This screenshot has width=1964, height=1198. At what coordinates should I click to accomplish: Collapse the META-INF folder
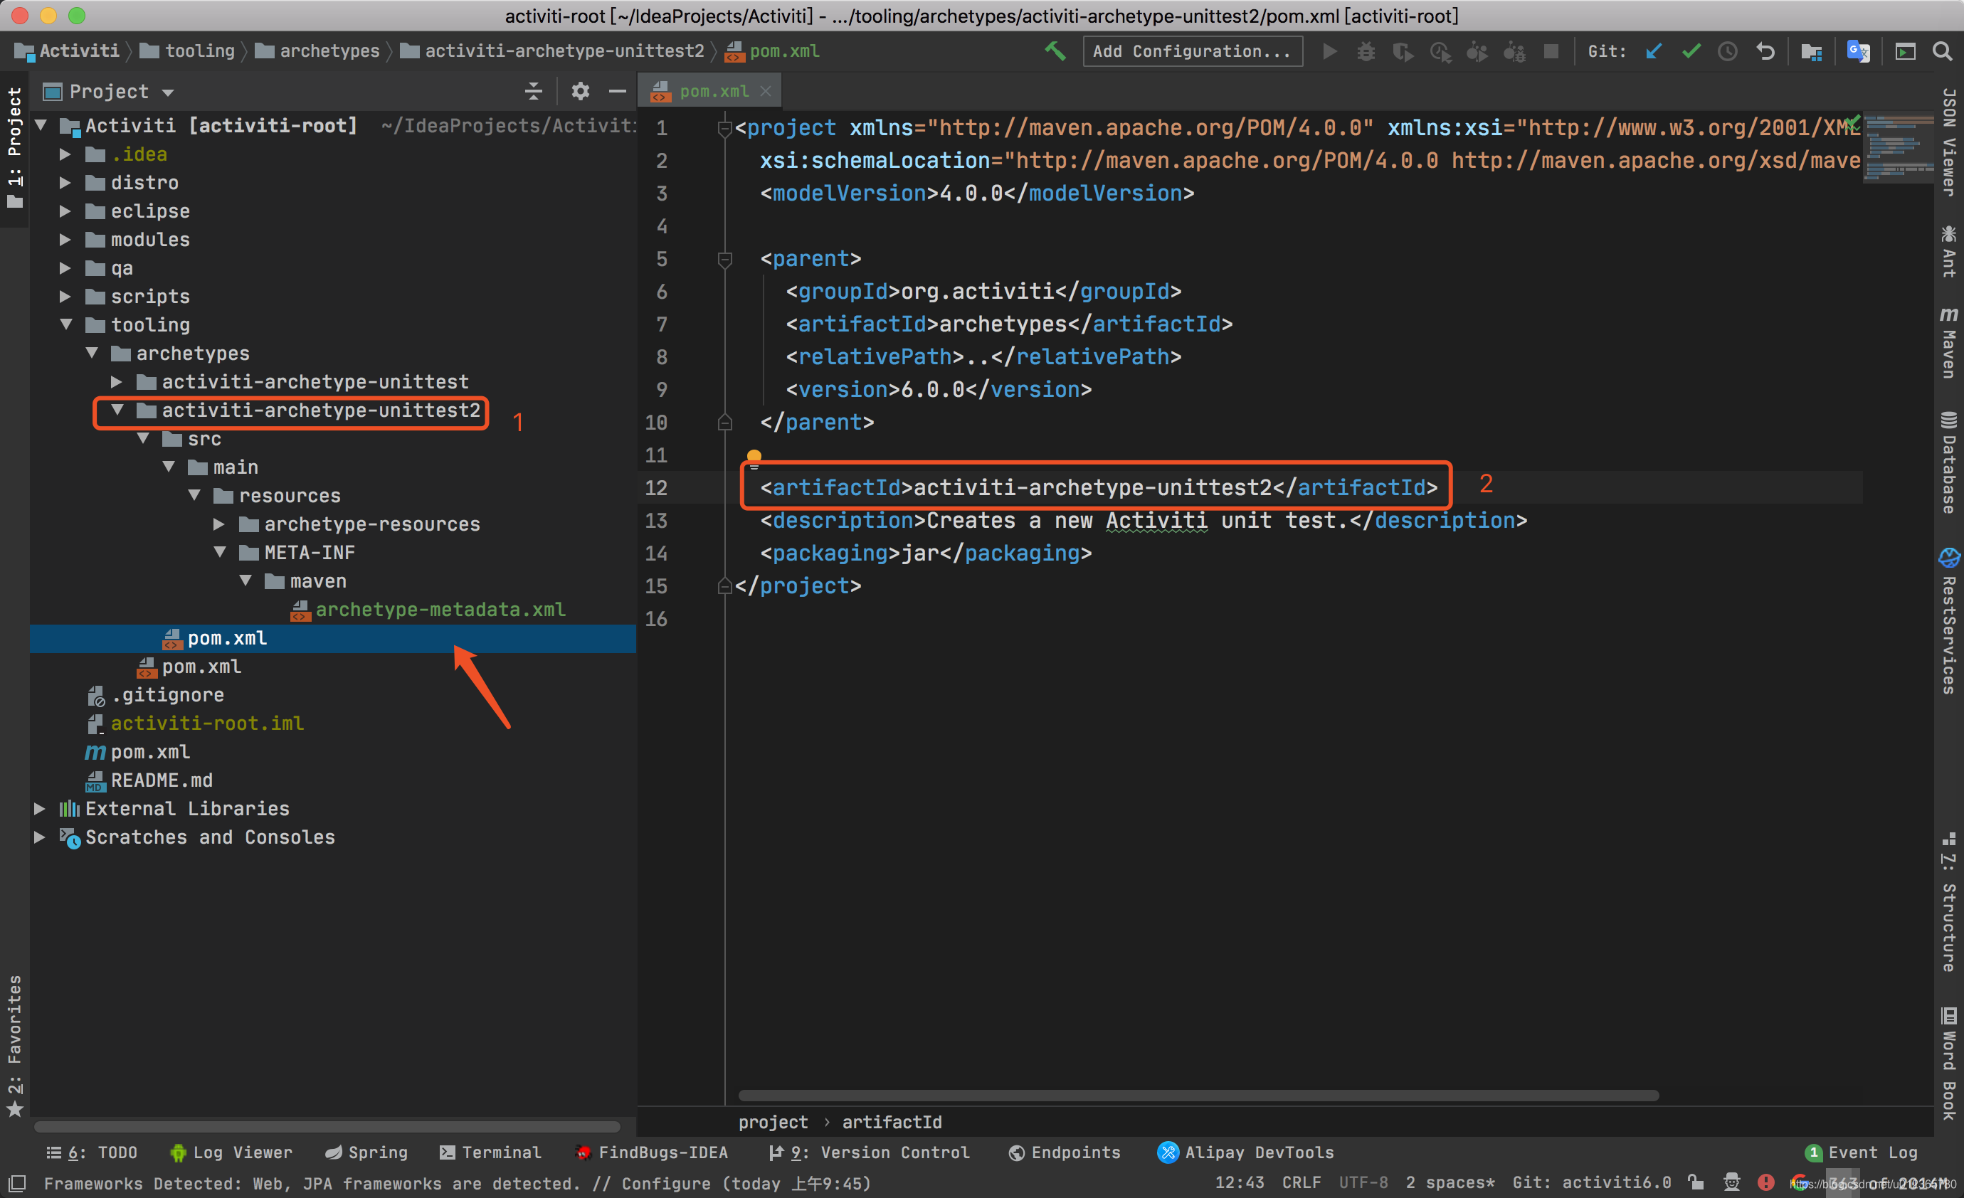(219, 552)
